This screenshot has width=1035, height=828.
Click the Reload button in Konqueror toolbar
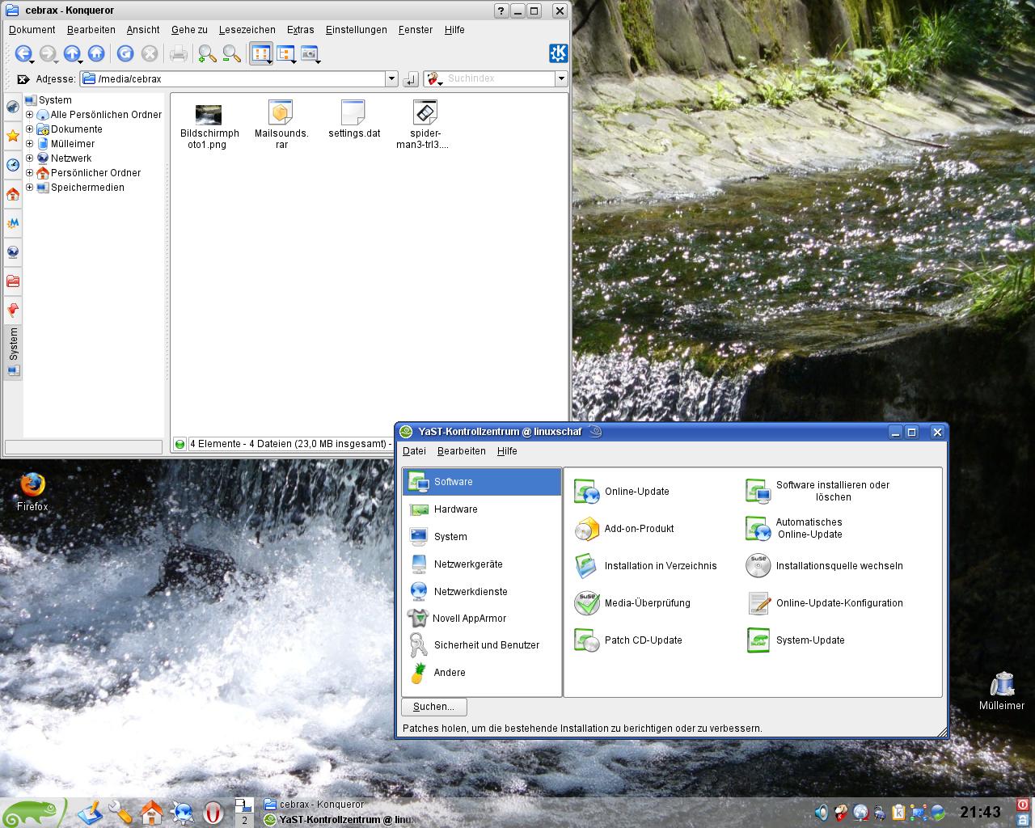pyautogui.click(x=125, y=53)
